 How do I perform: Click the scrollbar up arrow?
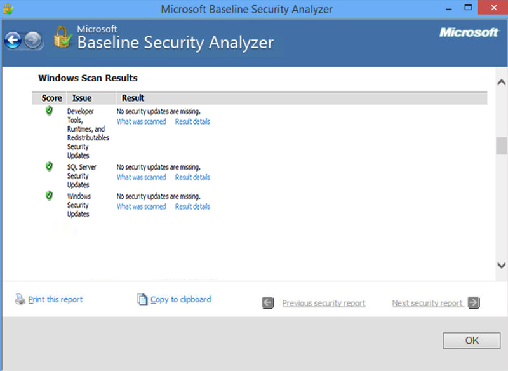[x=502, y=83]
